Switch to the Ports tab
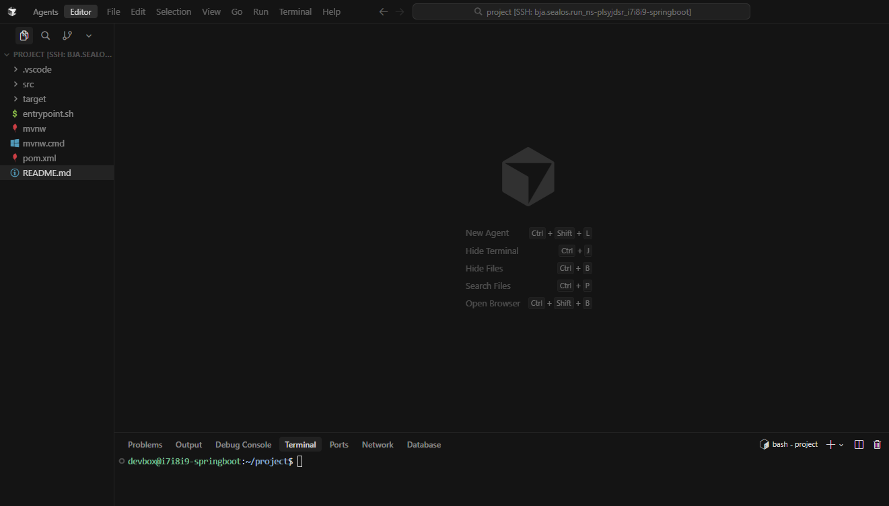Image resolution: width=889 pixels, height=506 pixels. point(339,445)
